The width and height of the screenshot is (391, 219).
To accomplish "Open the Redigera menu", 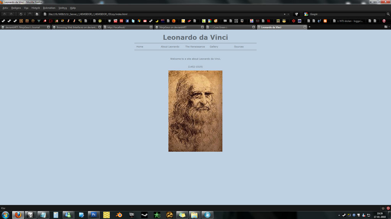I will (x=16, y=8).
